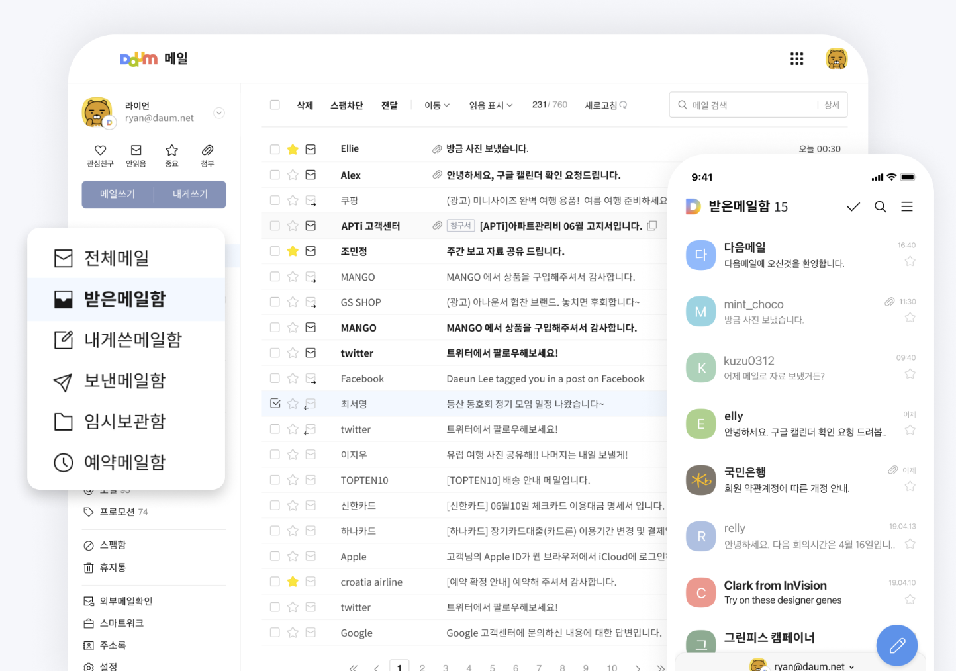Open 보낸메일함 folder

point(126,381)
